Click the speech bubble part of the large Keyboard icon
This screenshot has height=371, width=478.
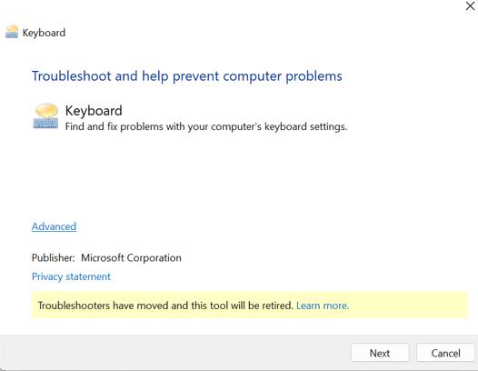(46, 110)
